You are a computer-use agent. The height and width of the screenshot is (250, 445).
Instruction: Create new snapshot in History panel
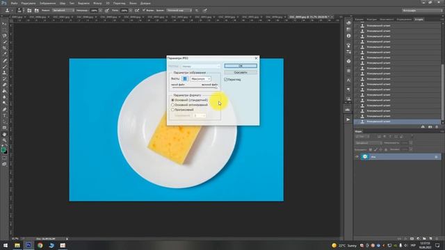tap(430, 126)
